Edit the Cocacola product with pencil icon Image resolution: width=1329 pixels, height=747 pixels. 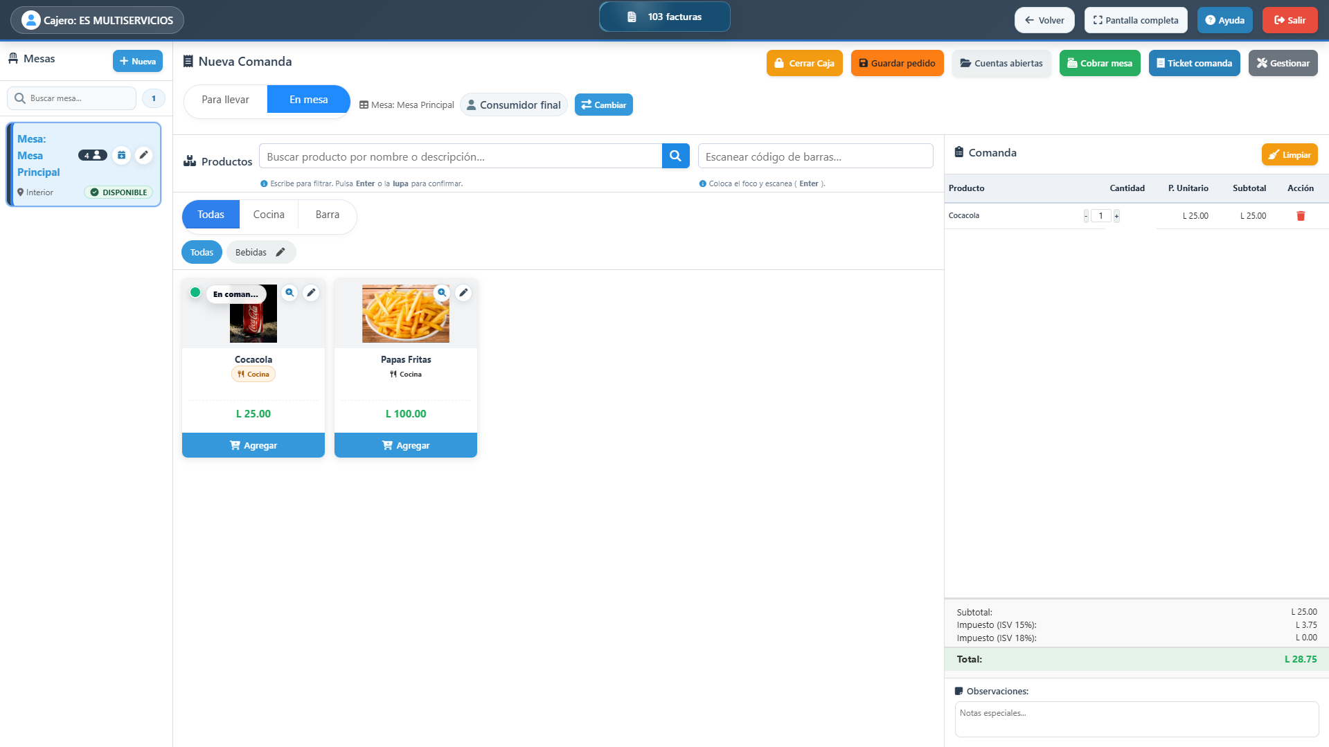311,293
